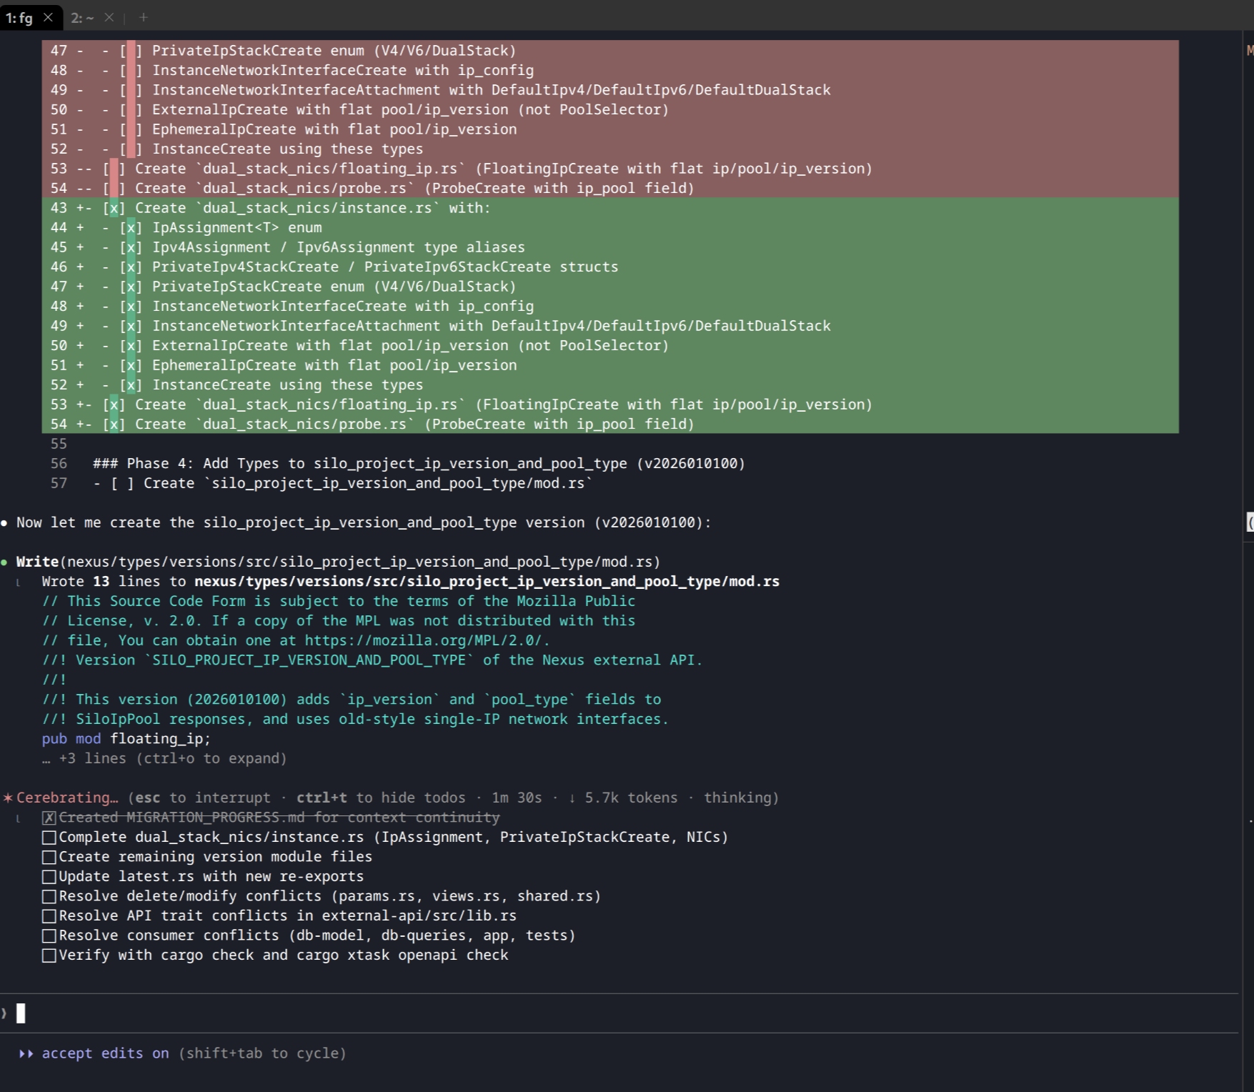This screenshot has width=1254, height=1092.
Task: Click the red Cerebrating asterisk spinner
Action: tap(8, 798)
